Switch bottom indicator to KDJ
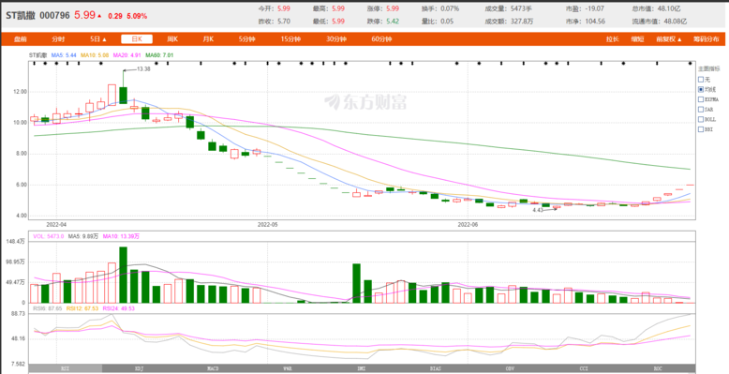 (139, 368)
